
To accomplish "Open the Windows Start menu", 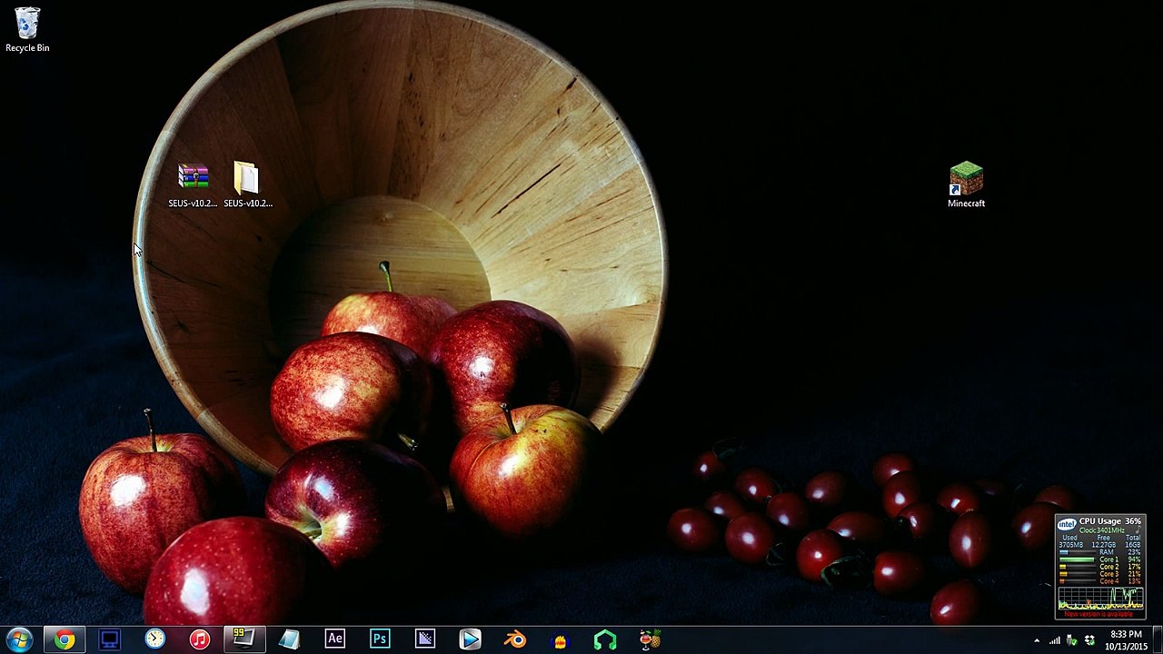I will tap(19, 639).
